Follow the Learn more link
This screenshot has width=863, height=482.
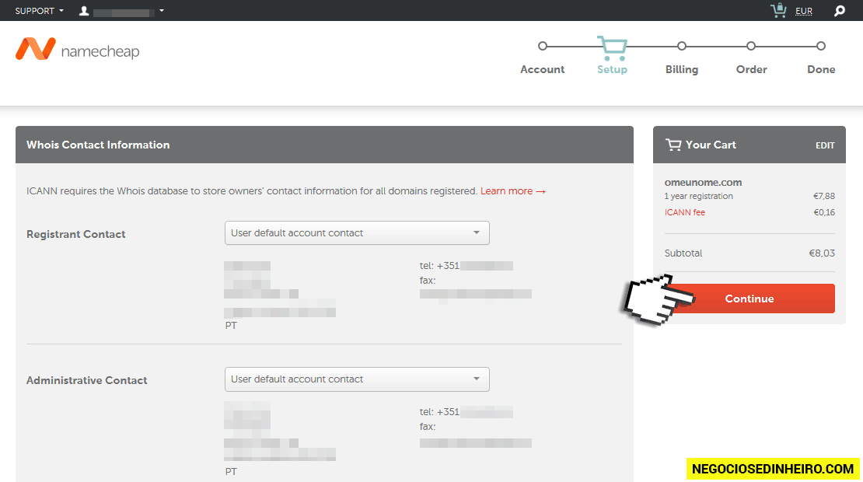coord(512,191)
